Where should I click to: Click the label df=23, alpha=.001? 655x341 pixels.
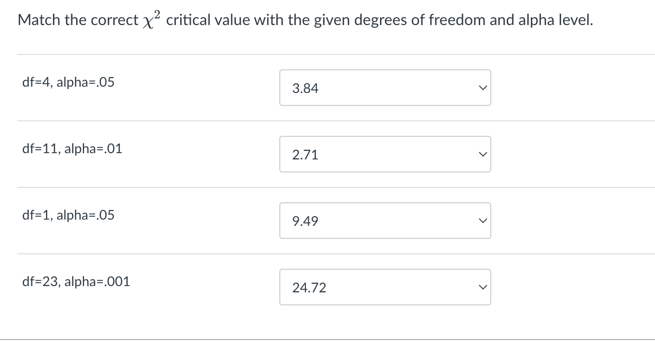(76, 281)
